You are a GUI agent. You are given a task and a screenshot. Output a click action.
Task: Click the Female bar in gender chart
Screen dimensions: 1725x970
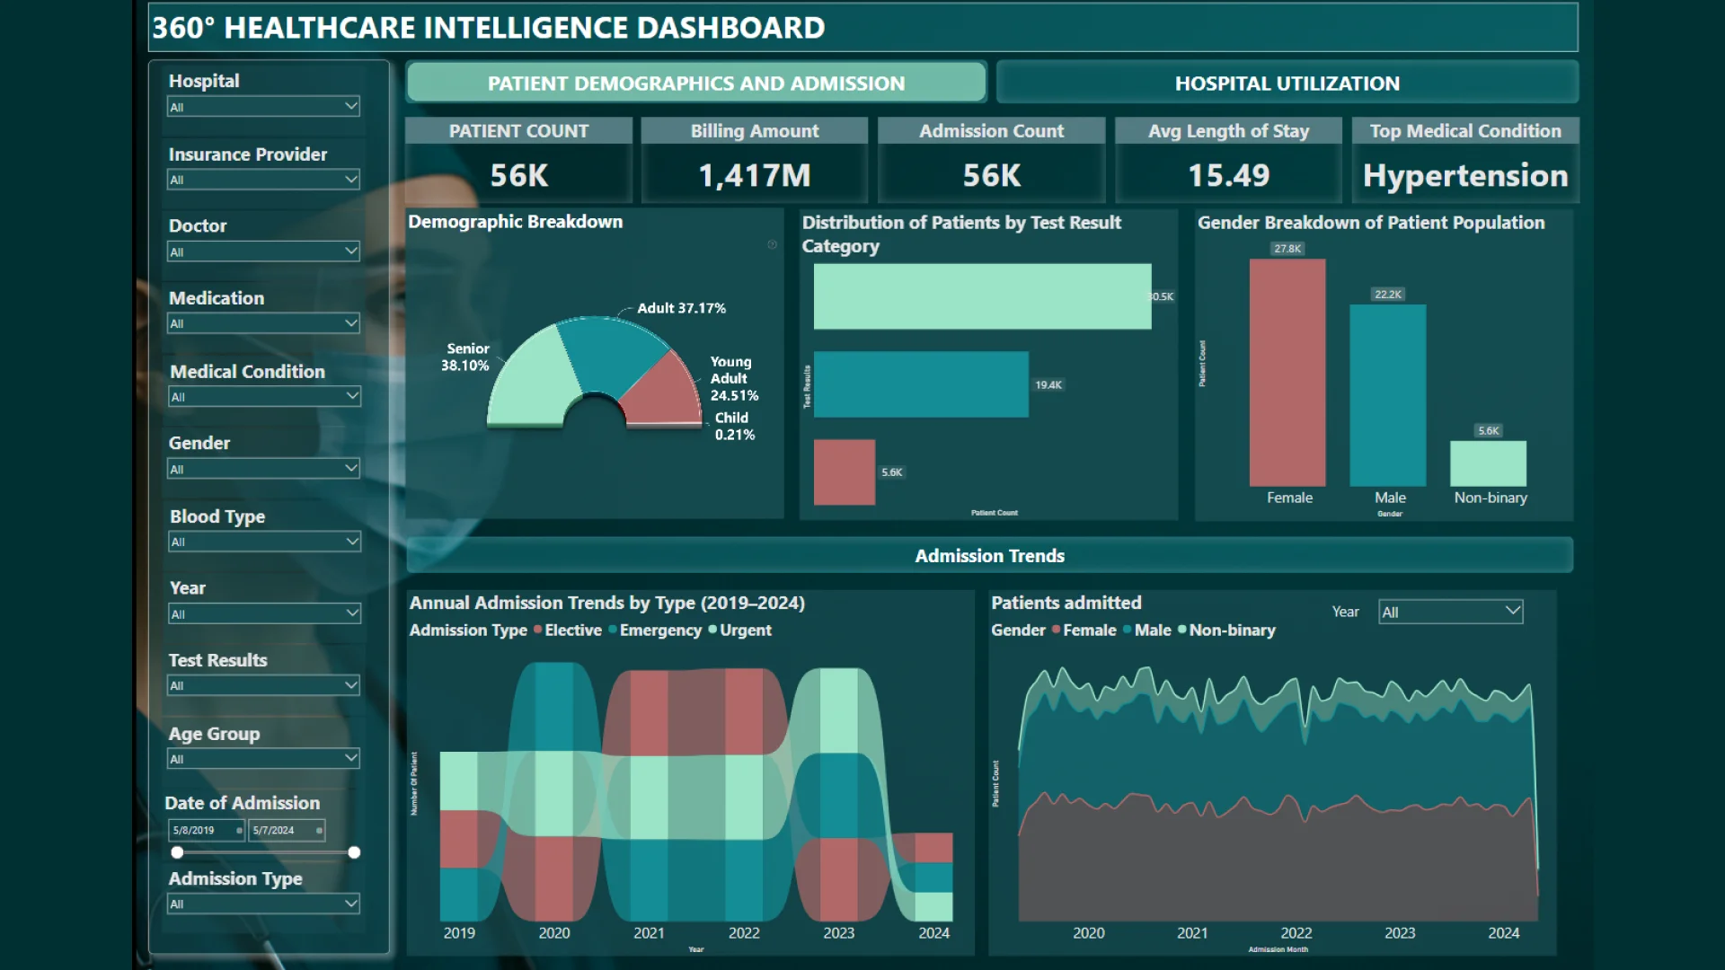click(1287, 373)
